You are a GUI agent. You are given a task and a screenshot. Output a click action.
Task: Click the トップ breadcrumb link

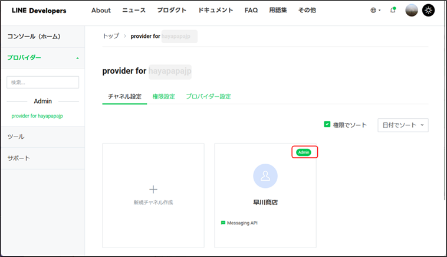click(110, 36)
